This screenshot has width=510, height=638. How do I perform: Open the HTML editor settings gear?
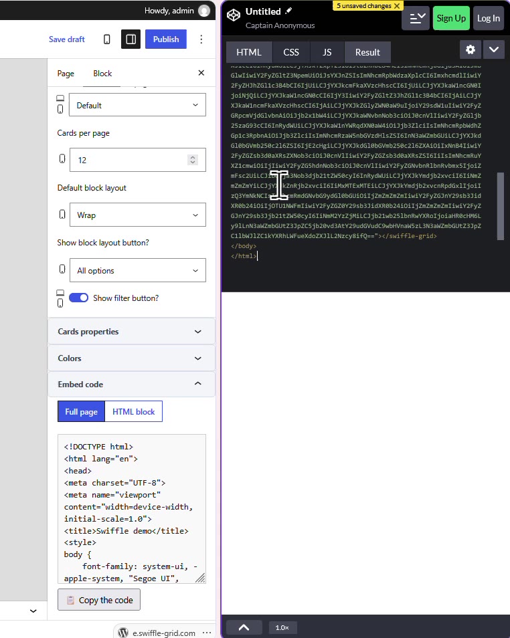point(471,49)
